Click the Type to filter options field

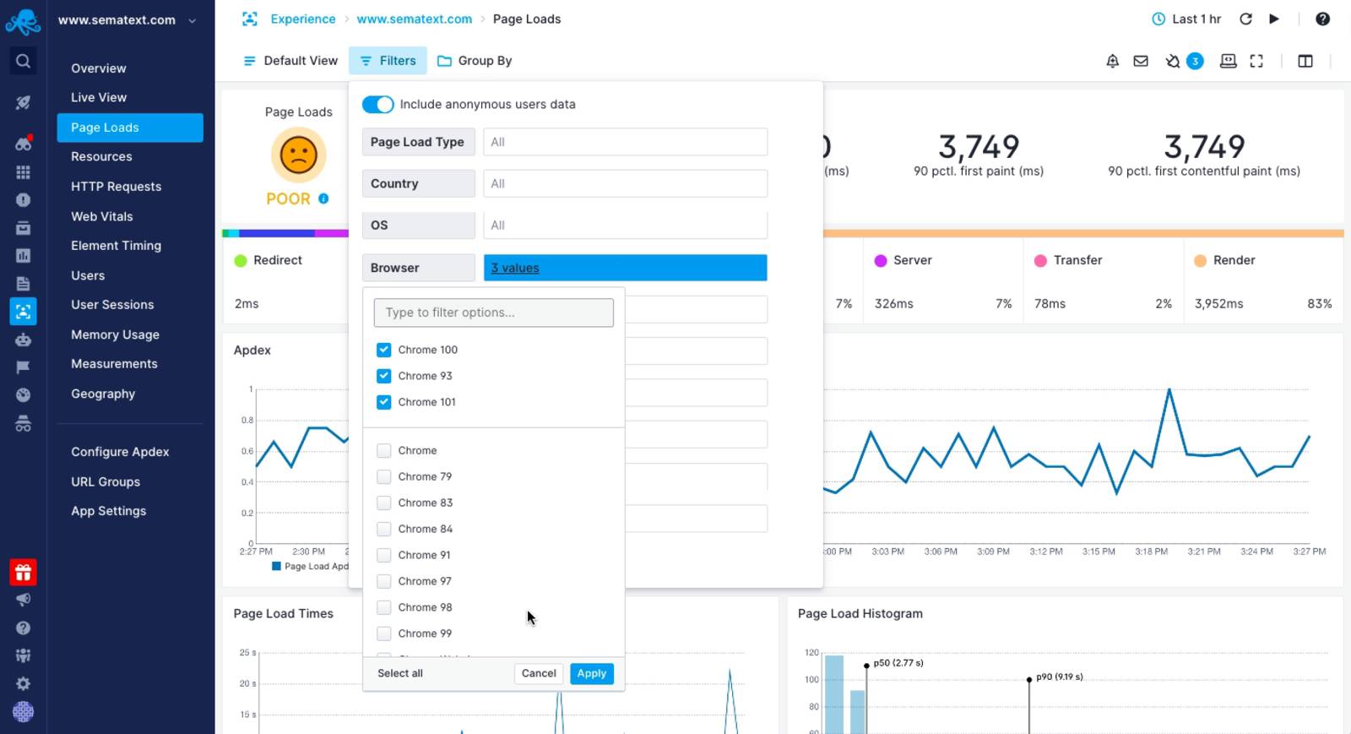[494, 313]
